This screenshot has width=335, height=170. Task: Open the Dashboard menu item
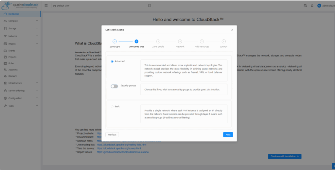click(20, 14)
